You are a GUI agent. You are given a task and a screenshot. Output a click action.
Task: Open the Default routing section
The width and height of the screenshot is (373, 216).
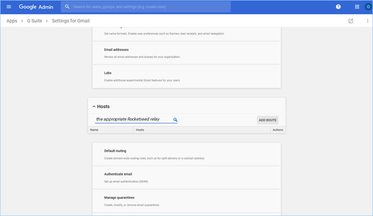click(186, 154)
